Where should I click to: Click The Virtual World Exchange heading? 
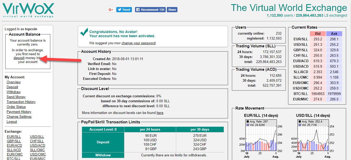click(289, 8)
